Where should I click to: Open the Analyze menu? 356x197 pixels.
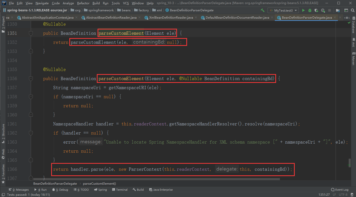click(x=68, y=3)
